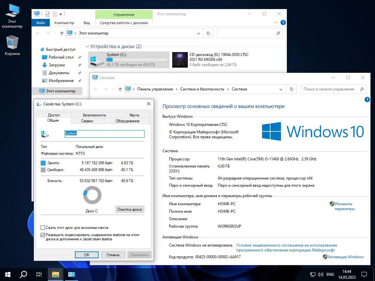
Task: Click the Управление contextual tab header
Action: coord(124,15)
